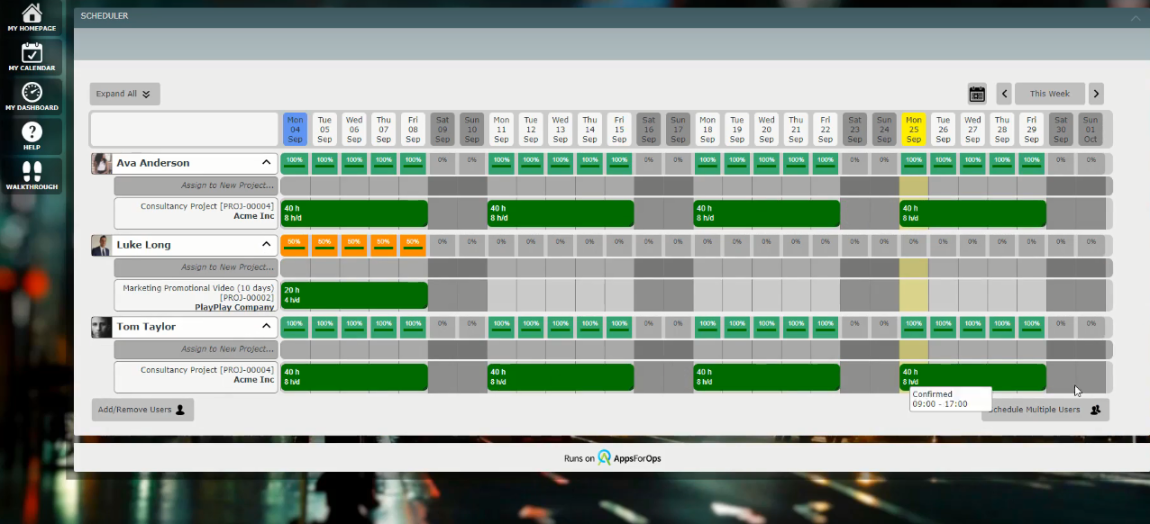Click the Expand All button
Viewport: 1150px width, 524px height.
point(124,94)
